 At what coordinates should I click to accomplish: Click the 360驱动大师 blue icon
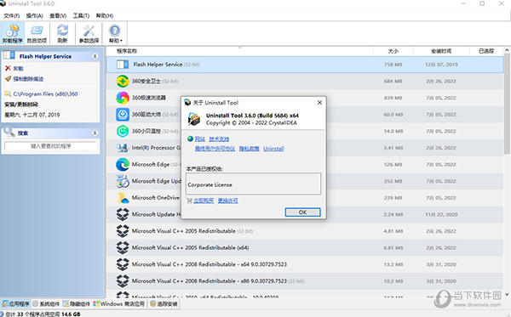click(123, 115)
